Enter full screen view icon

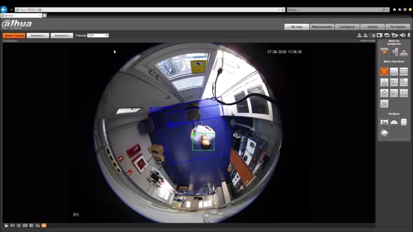19,226
